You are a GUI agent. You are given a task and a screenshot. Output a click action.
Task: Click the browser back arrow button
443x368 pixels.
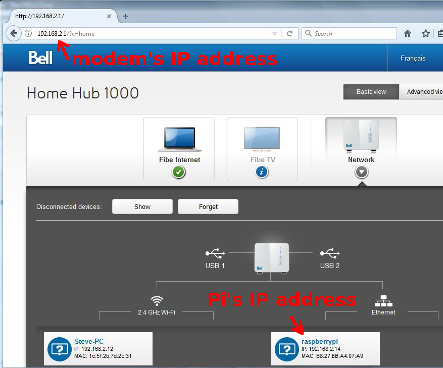click(14, 34)
